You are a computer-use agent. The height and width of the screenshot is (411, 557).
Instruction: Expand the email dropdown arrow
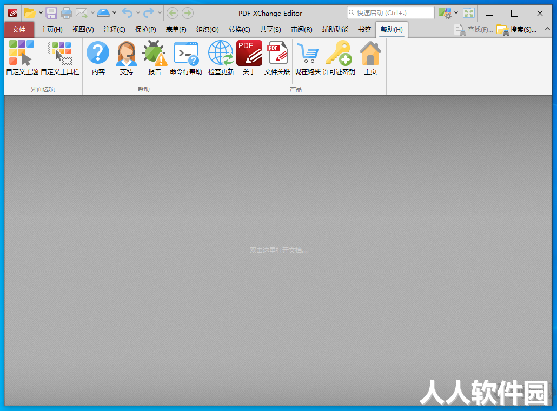tap(92, 13)
